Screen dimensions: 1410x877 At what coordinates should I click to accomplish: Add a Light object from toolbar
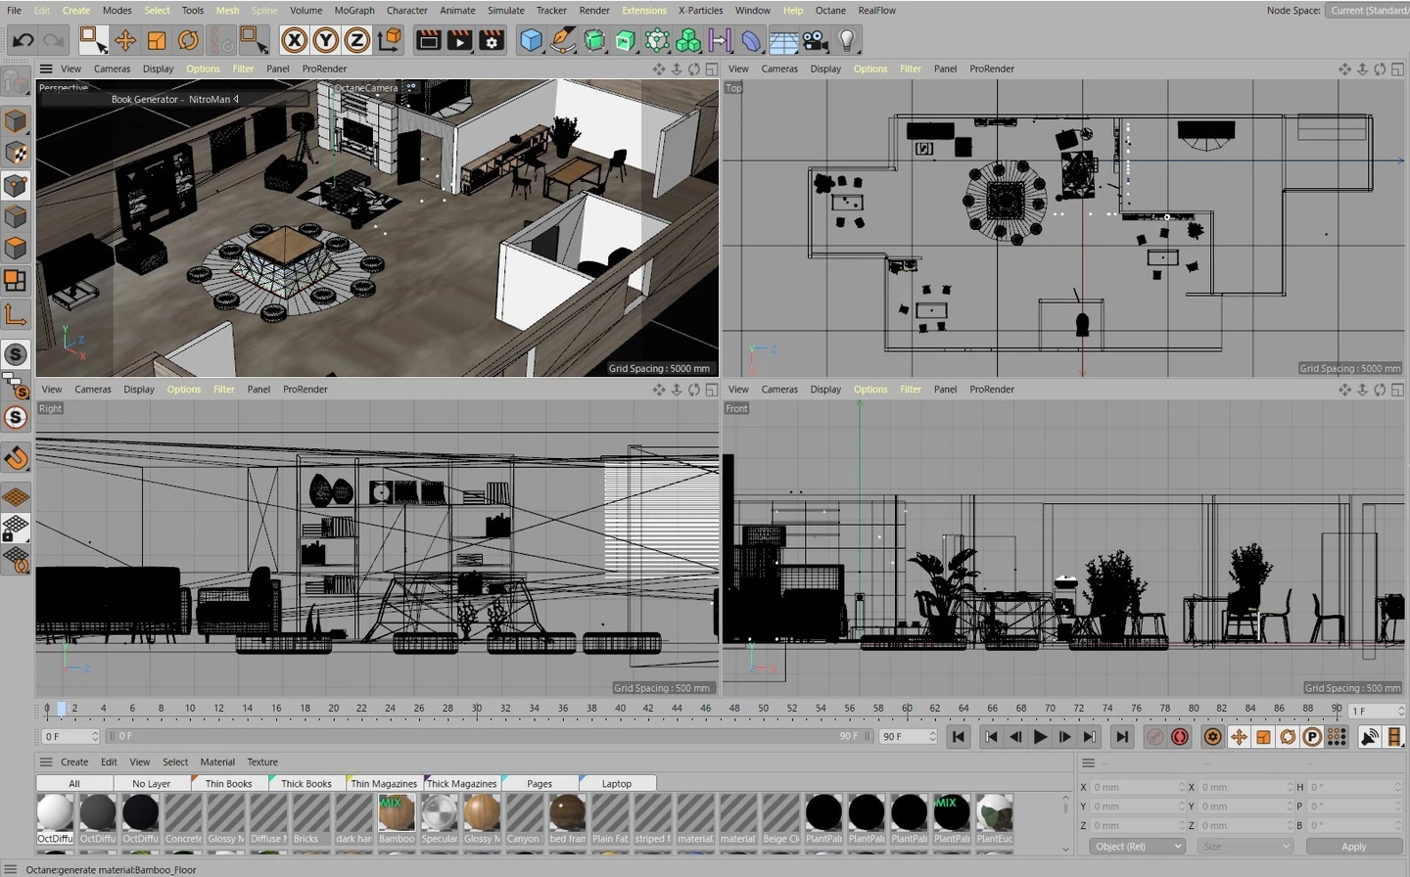click(x=847, y=40)
